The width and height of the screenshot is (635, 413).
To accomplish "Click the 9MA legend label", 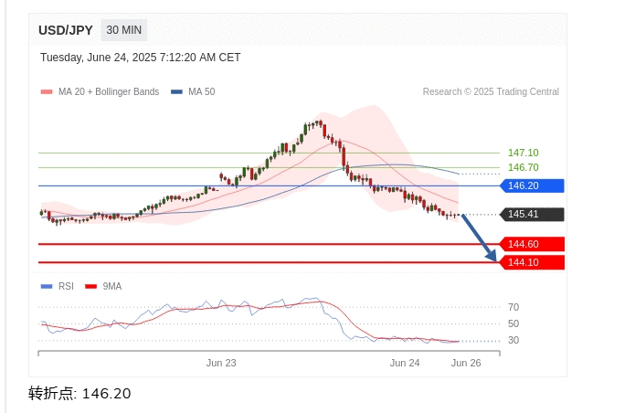I will pos(112,287).
